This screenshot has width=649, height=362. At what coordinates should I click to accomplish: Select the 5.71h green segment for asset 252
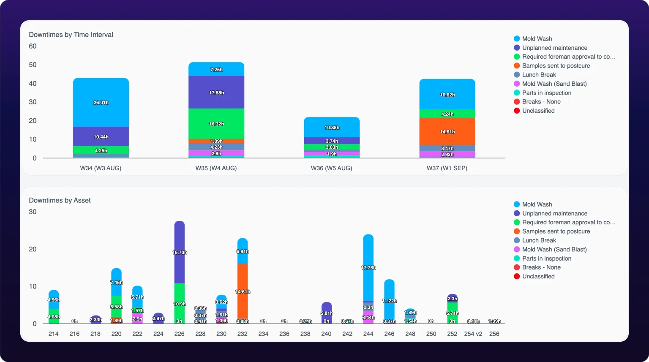[x=453, y=313]
